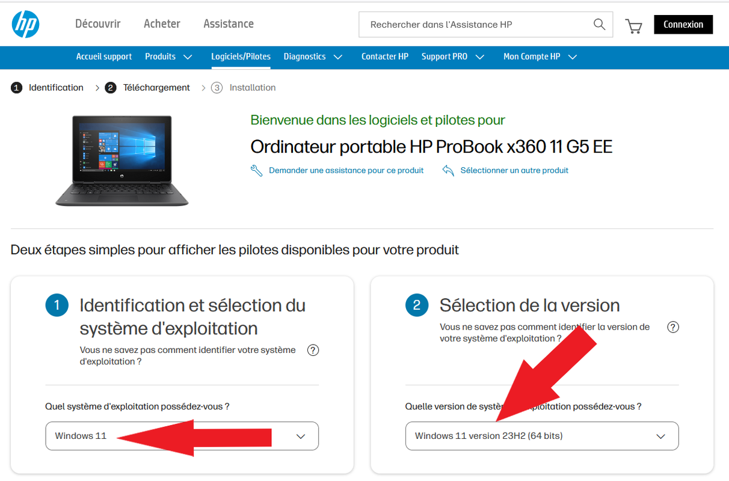
Task: Click the Mon Compte HP label
Action: [532, 57]
